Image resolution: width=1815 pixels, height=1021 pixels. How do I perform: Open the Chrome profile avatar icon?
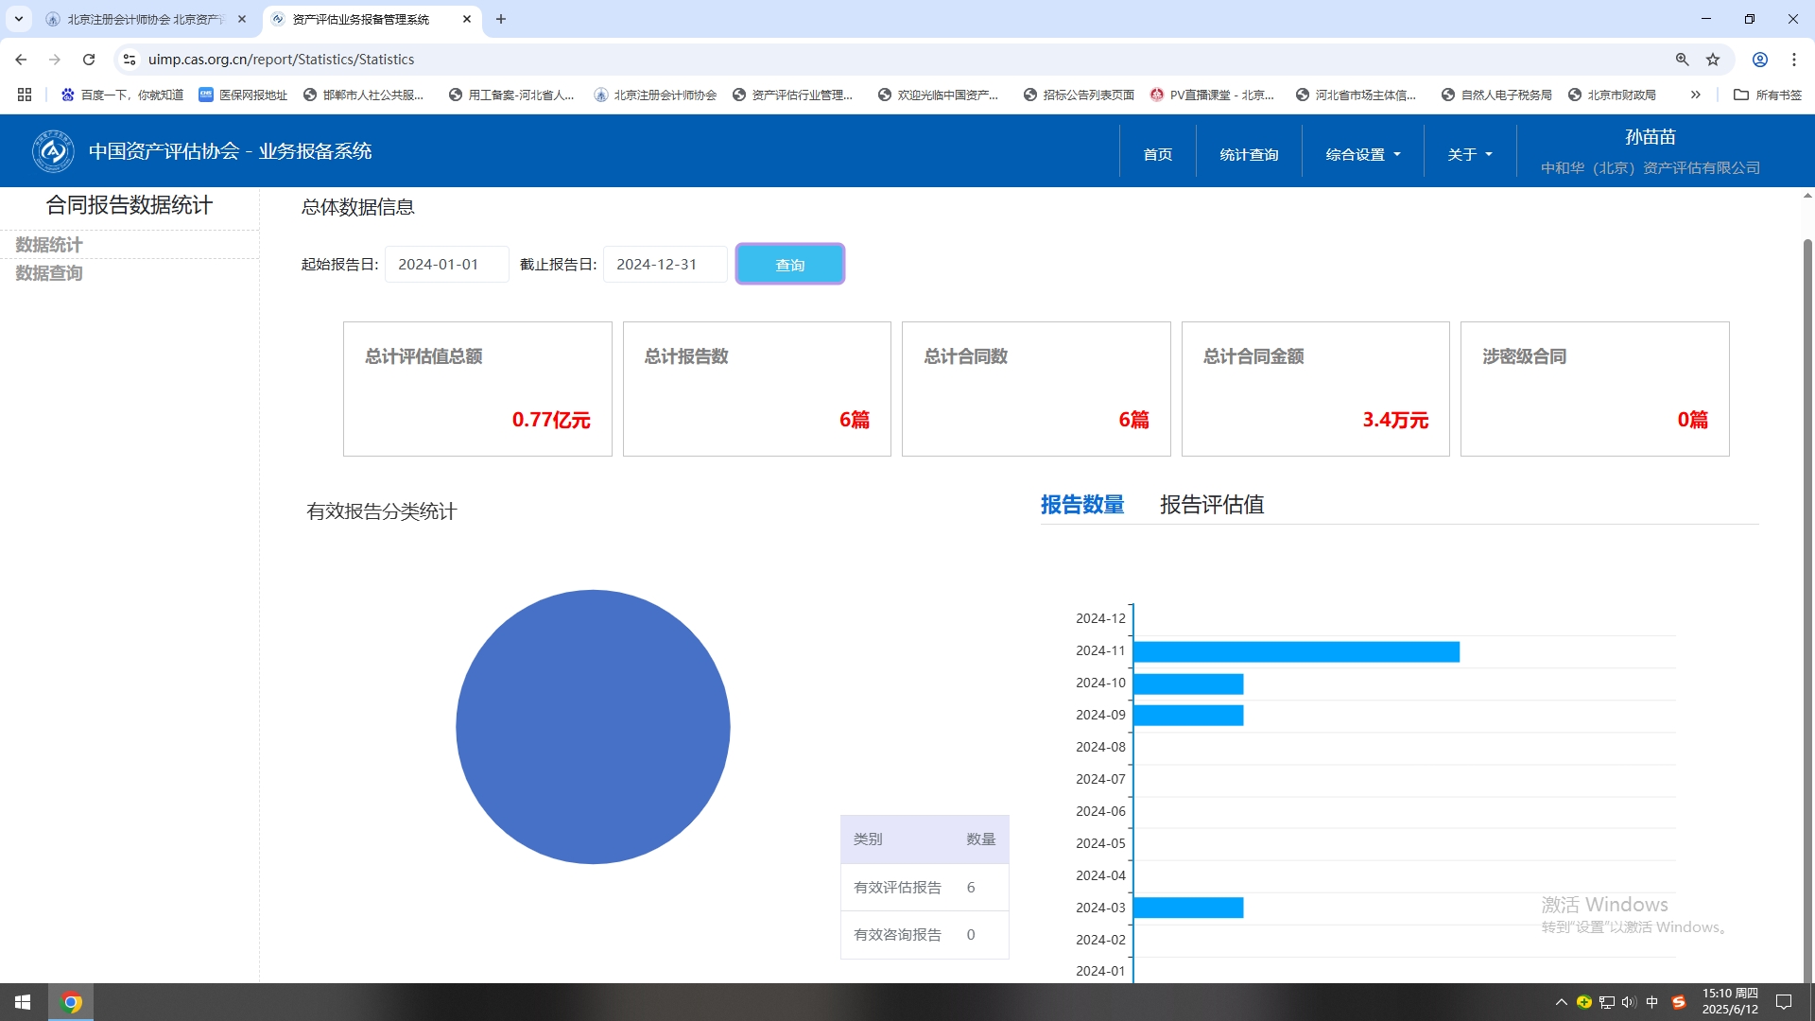1760,60
